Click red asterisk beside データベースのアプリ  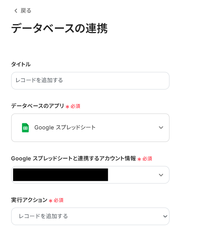coord(67,107)
